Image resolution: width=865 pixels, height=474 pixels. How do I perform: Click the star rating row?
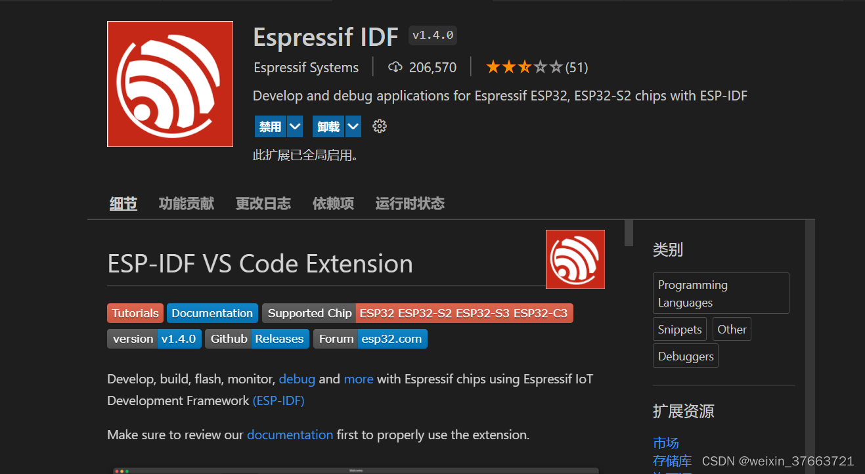524,67
